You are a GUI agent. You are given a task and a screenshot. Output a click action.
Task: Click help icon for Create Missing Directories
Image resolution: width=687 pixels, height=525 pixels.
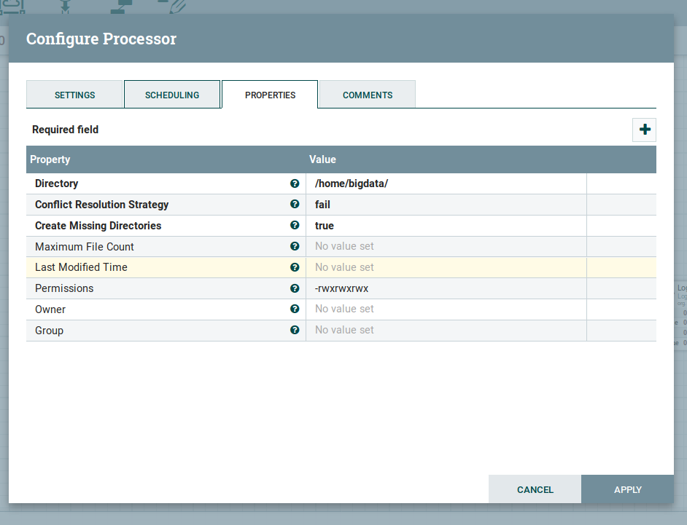[295, 226]
